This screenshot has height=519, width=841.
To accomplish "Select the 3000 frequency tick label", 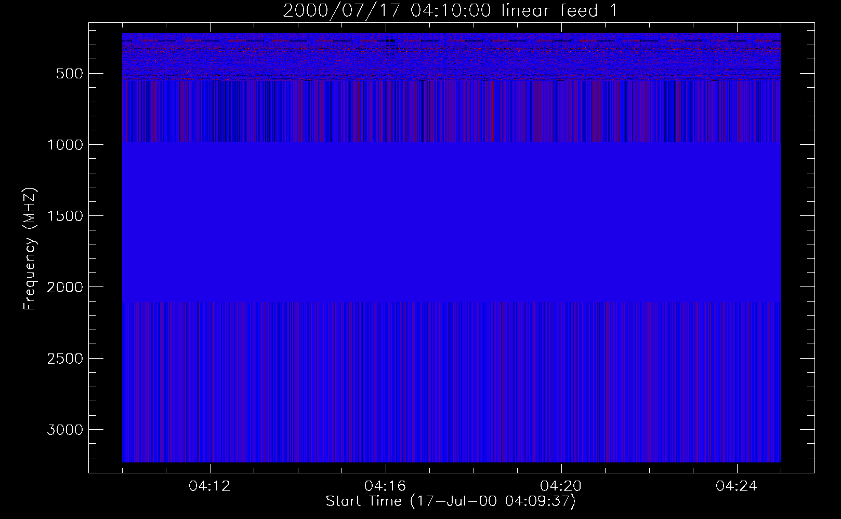I will click(65, 430).
